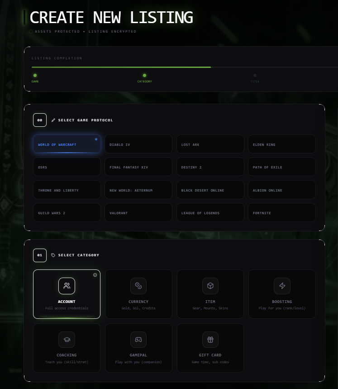Pick Destiny 2 game option
This screenshot has width=338, height=389.
coord(210,167)
